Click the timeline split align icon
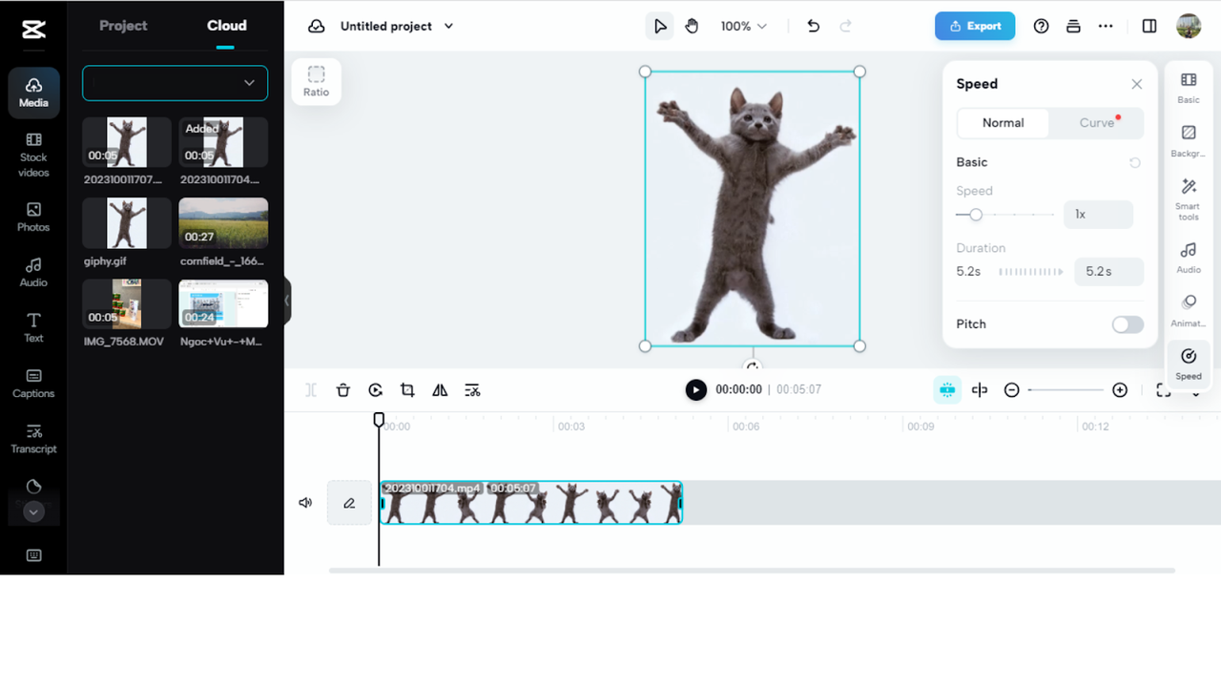Image resolution: width=1221 pixels, height=687 pixels. (x=980, y=390)
